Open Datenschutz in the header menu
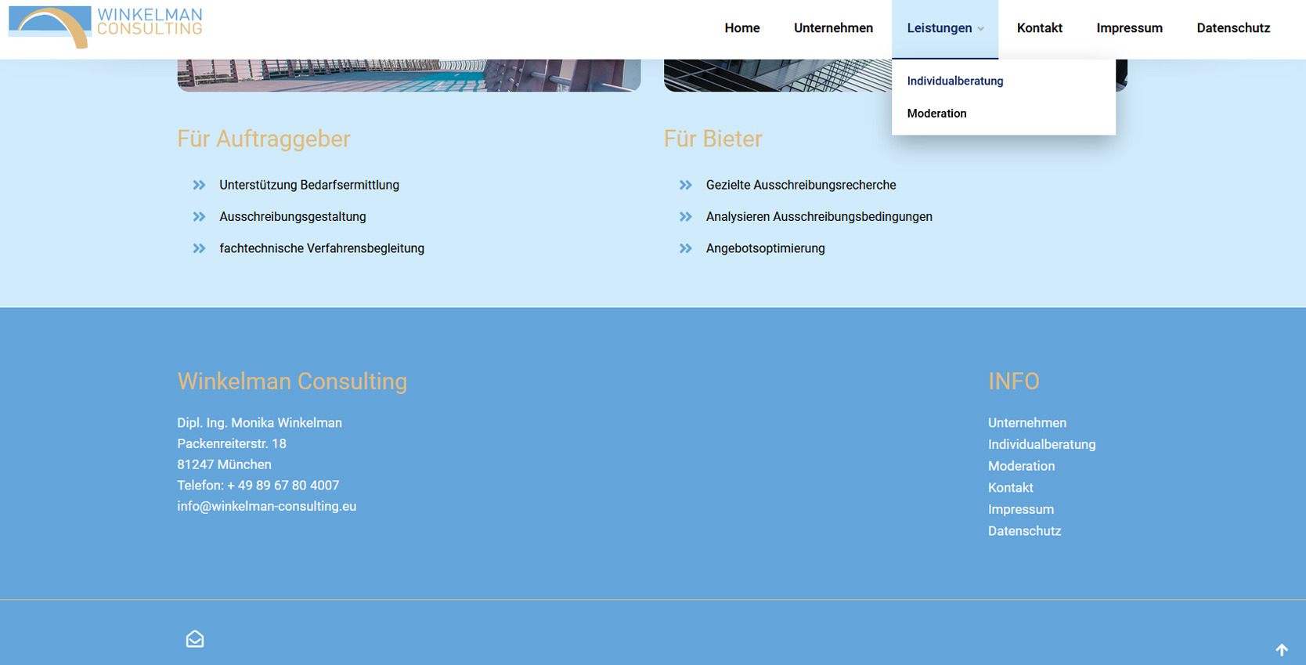The height and width of the screenshot is (665, 1306). [x=1233, y=28]
